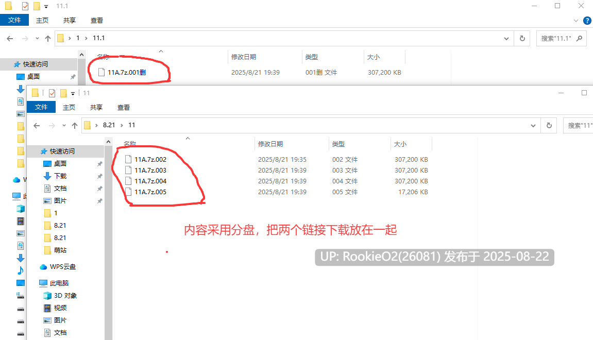Image resolution: width=593 pixels, height=340 pixels.
Task: Click Properties quick access icon in the 11 title bar
Action: click(52, 93)
